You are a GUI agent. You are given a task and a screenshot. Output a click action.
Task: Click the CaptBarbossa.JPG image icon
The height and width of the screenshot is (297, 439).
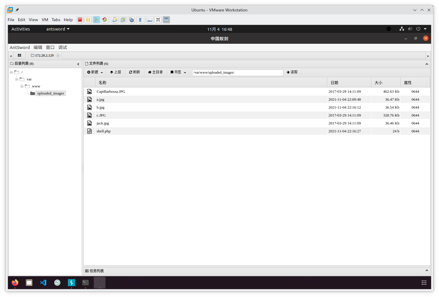click(x=90, y=92)
